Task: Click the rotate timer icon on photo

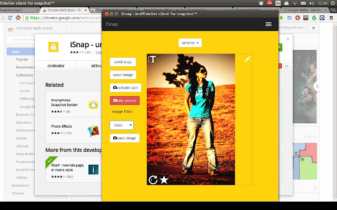Action: pyautogui.click(x=153, y=180)
